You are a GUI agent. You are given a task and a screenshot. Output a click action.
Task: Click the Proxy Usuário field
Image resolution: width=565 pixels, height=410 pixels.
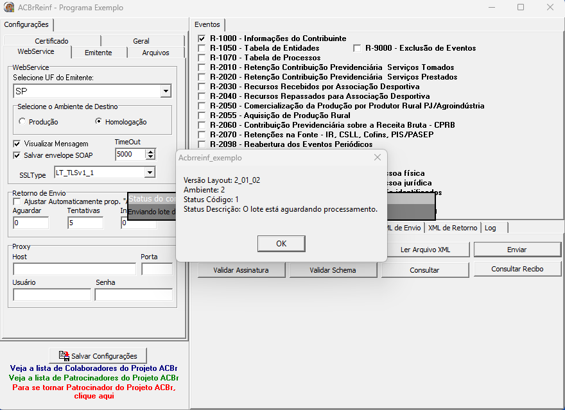[x=52, y=295]
